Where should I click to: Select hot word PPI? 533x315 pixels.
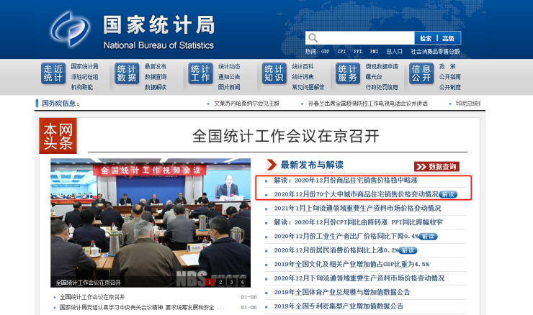coord(358,52)
